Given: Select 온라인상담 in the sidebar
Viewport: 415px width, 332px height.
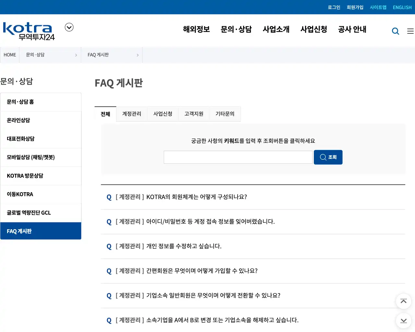Looking at the screenshot, I should tap(18, 120).
